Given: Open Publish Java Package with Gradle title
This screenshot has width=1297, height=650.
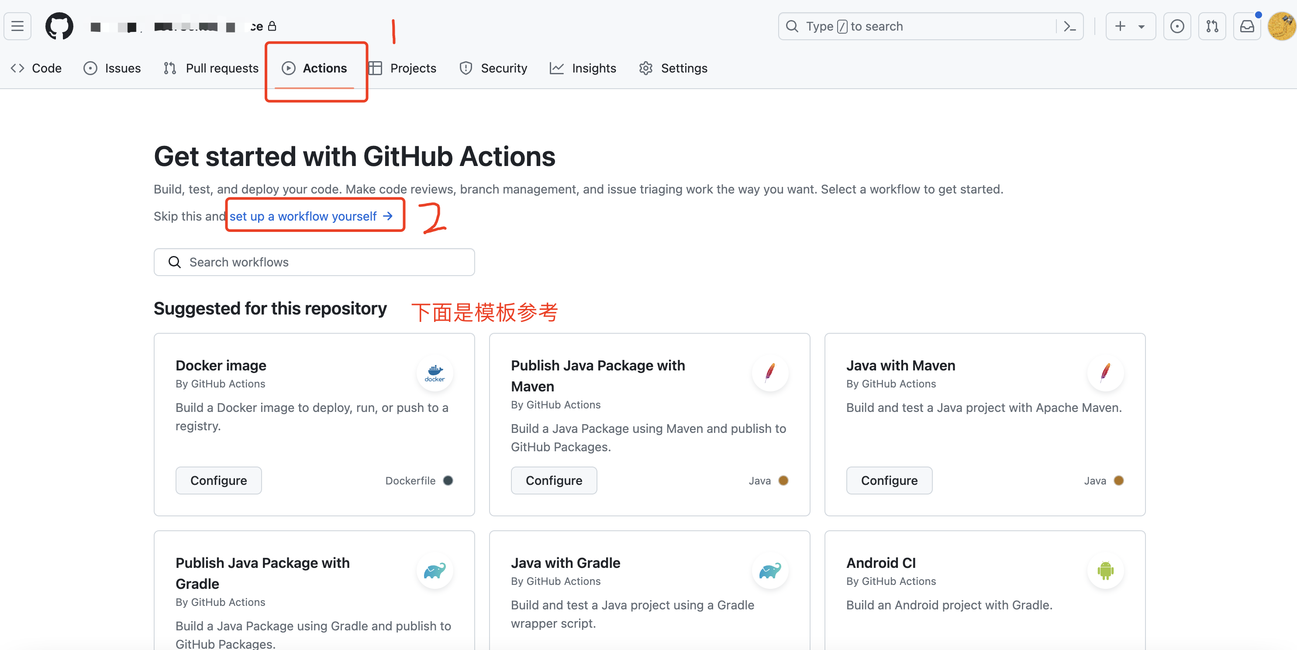Looking at the screenshot, I should point(263,573).
